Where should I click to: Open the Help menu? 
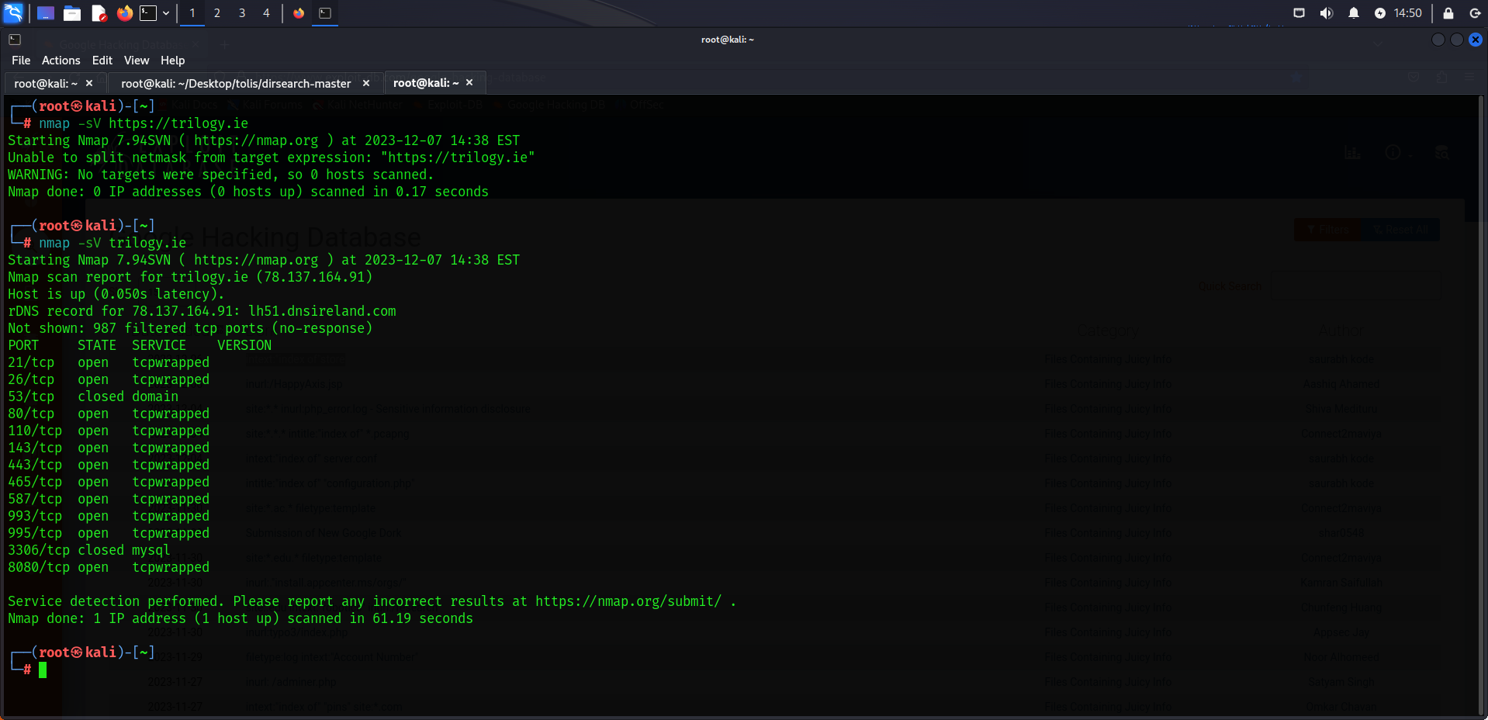173,61
